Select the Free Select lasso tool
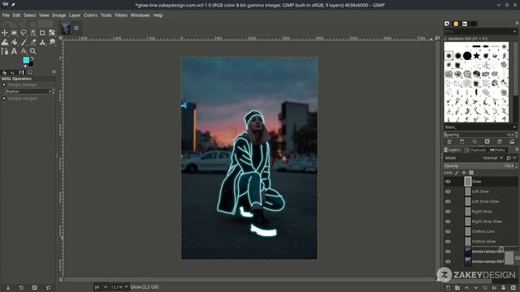This screenshot has height=292, width=520. pos(24,32)
